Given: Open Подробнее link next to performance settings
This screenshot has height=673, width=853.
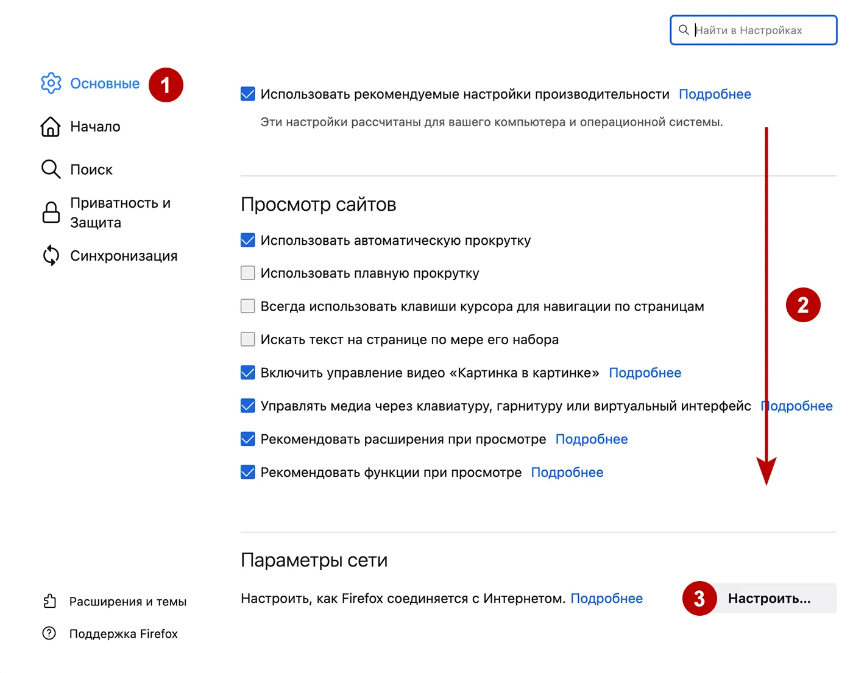Looking at the screenshot, I should pos(715,94).
